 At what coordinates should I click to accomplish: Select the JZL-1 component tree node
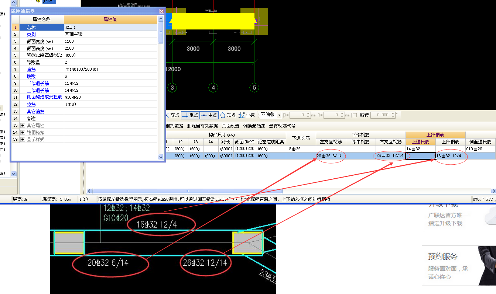(x=49, y=1)
